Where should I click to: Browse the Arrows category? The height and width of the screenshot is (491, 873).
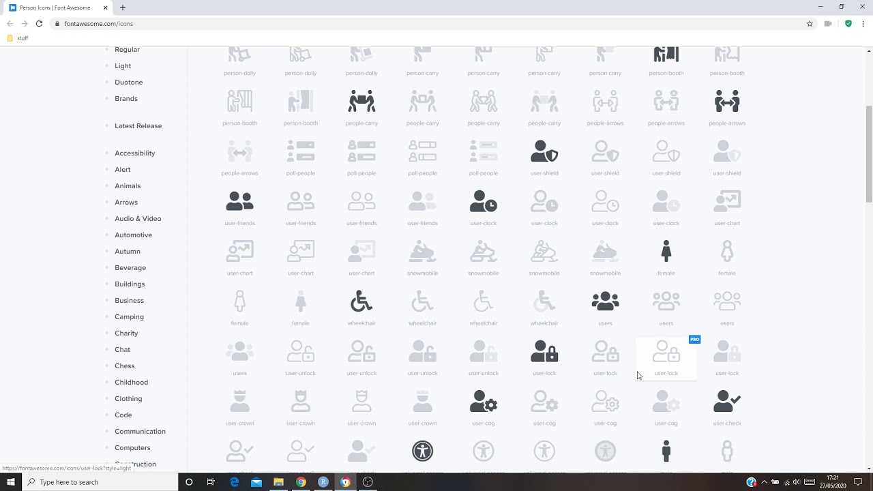coord(126,203)
